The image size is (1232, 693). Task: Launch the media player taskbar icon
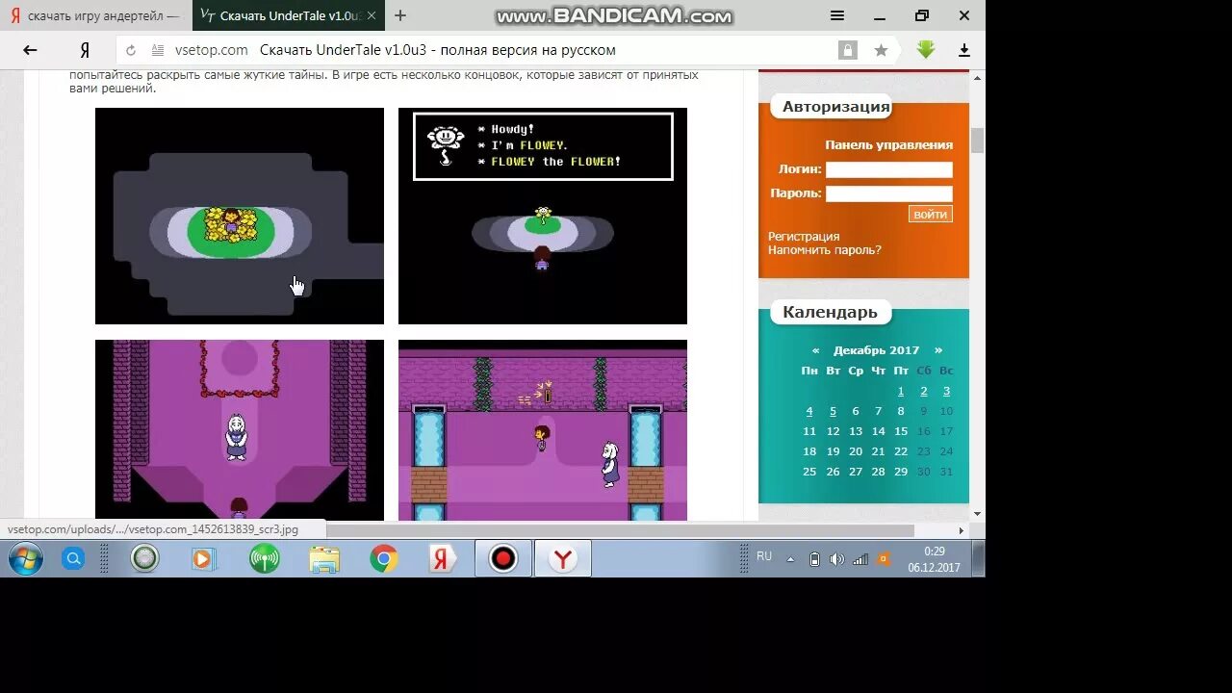click(204, 558)
